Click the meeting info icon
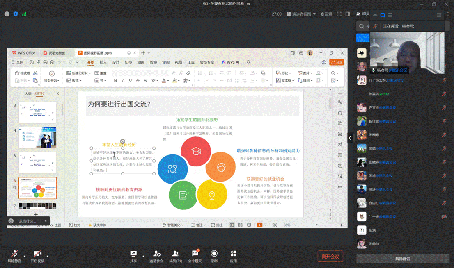The width and height of the screenshot is (454, 268). 7,14
